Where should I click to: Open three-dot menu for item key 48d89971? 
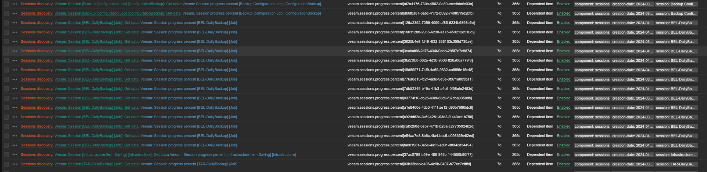15,70
